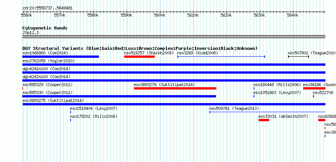Select the dgv4241n100 (Coe2014) blue bar
This screenshot has width=336, height=162.
tap(174, 73)
